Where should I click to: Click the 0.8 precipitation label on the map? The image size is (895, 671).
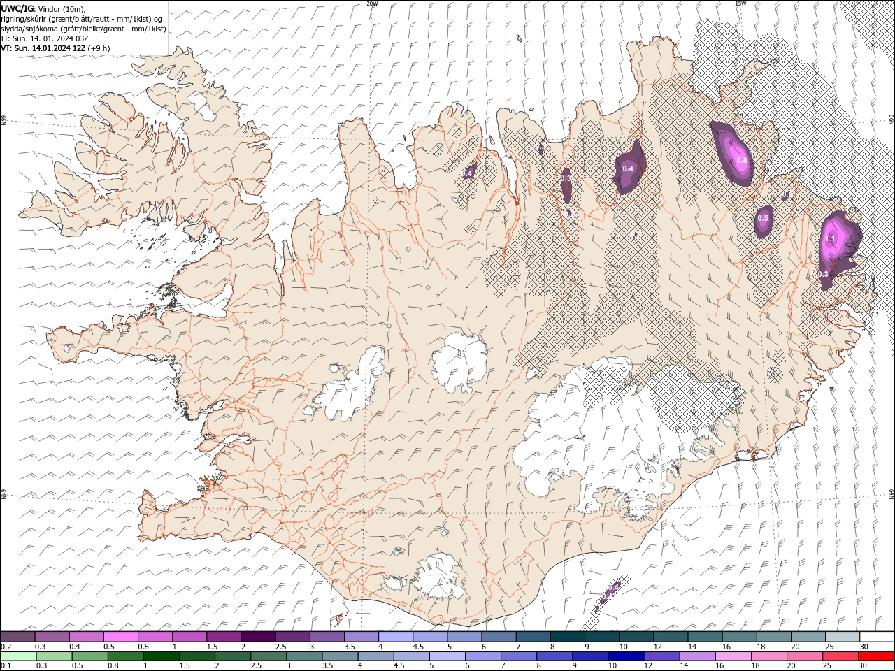(x=742, y=160)
